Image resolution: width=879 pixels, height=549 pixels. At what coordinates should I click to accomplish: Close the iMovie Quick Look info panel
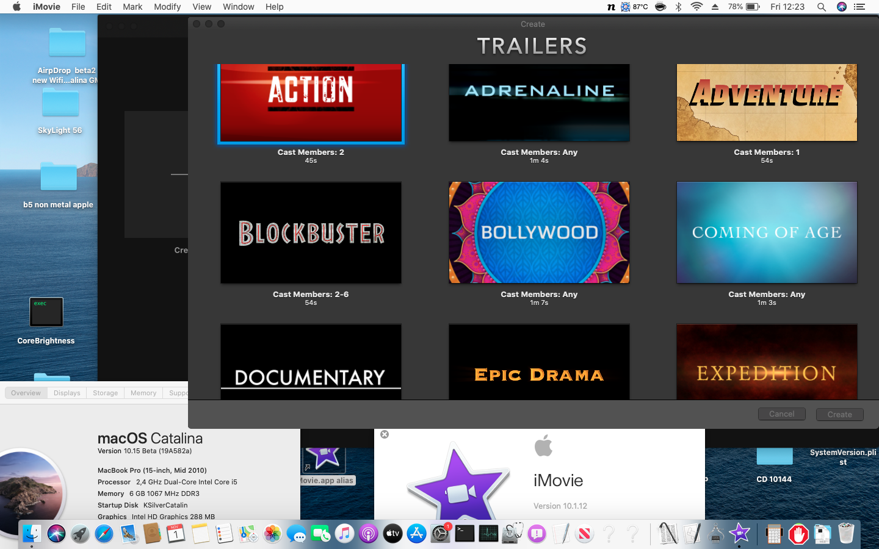[x=385, y=434]
